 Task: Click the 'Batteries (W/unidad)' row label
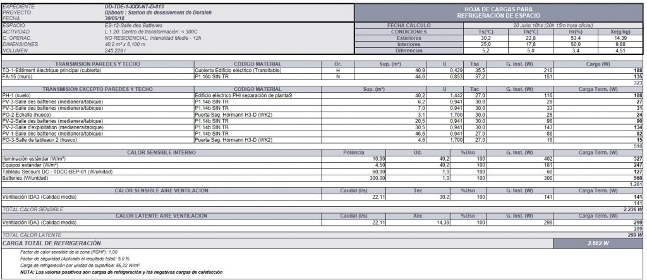[25, 177]
